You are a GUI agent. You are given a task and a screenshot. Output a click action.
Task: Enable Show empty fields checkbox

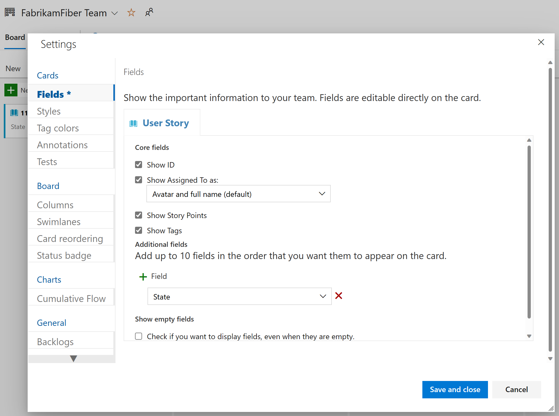(x=139, y=336)
